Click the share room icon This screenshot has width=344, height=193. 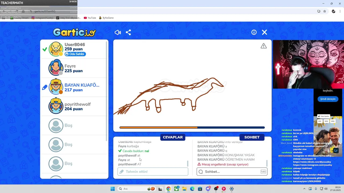[128, 32]
